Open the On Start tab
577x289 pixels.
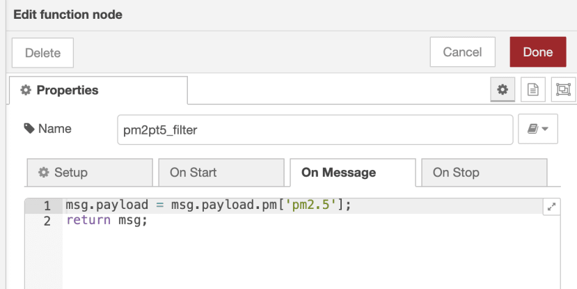tap(221, 172)
